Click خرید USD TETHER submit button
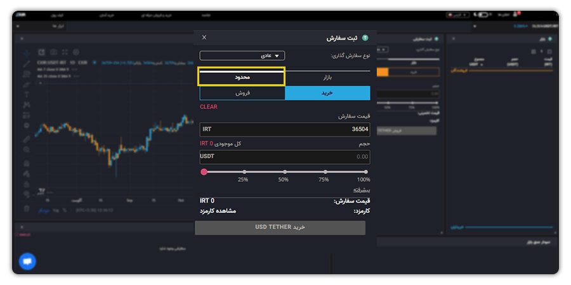 (x=280, y=227)
